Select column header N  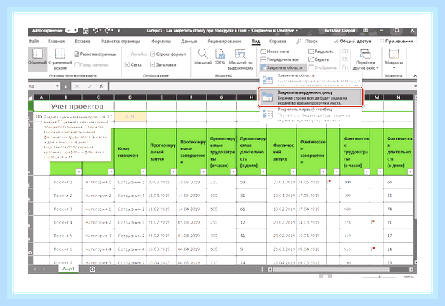click(x=398, y=97)
